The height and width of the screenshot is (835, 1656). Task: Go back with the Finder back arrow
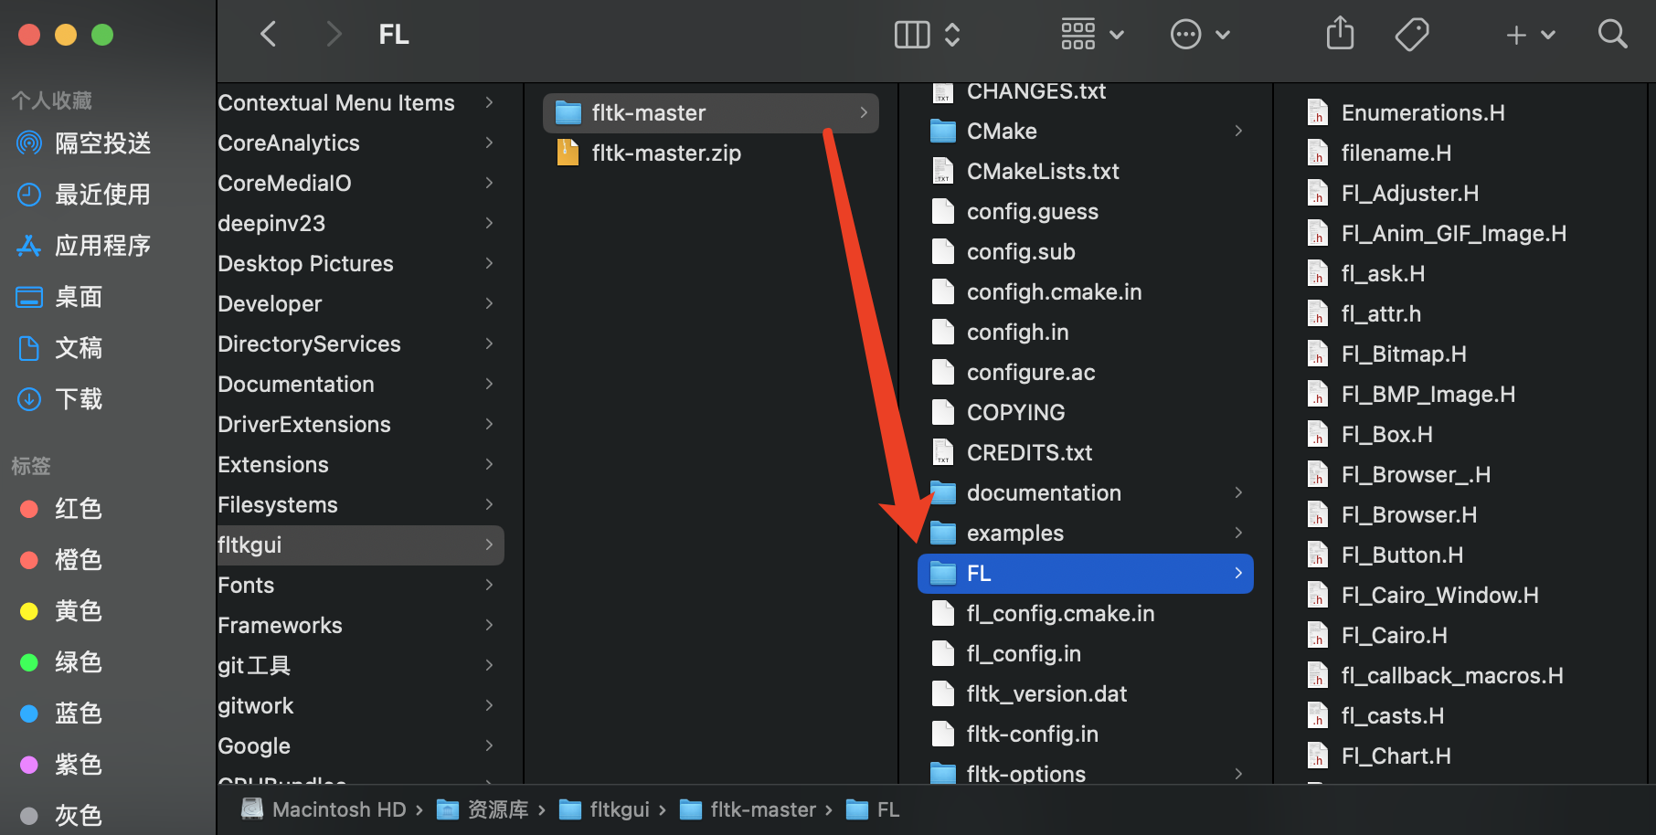point(268,35)
